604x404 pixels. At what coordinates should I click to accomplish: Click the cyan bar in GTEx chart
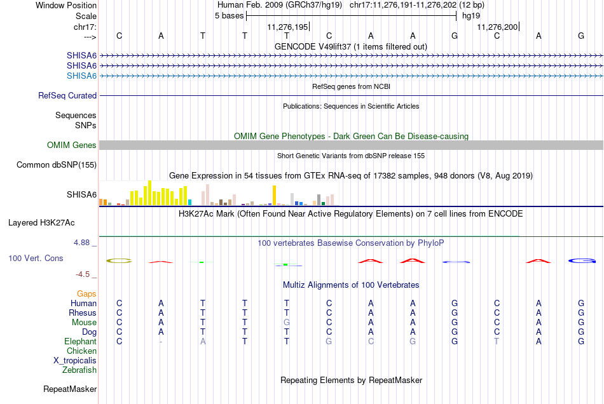click(190, 203)
